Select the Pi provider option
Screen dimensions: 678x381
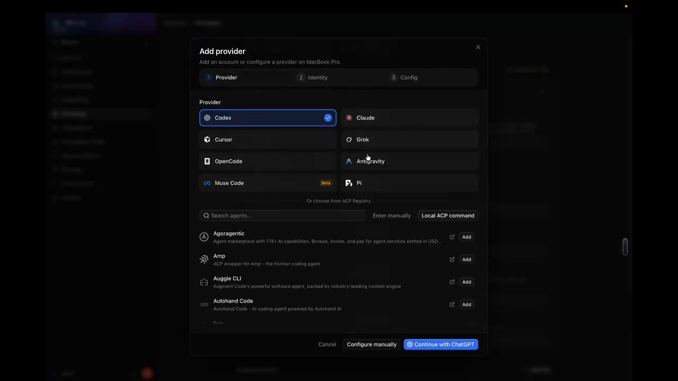point(409,183)
